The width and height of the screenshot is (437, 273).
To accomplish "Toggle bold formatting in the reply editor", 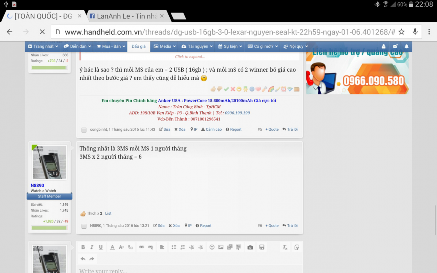I will [x=83, y=247].
